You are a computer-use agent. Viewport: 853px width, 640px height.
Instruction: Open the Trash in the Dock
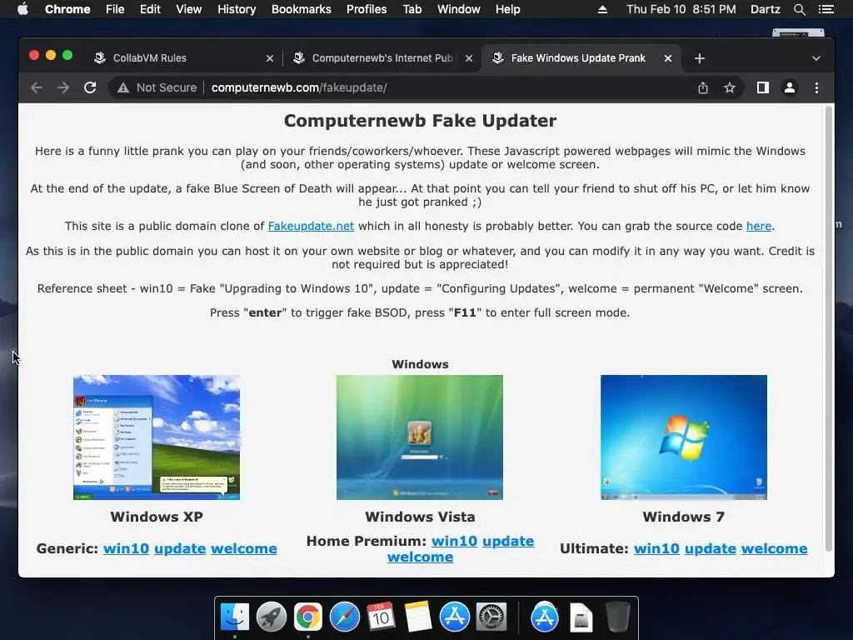pyautogui.click(x=617, y=617)
